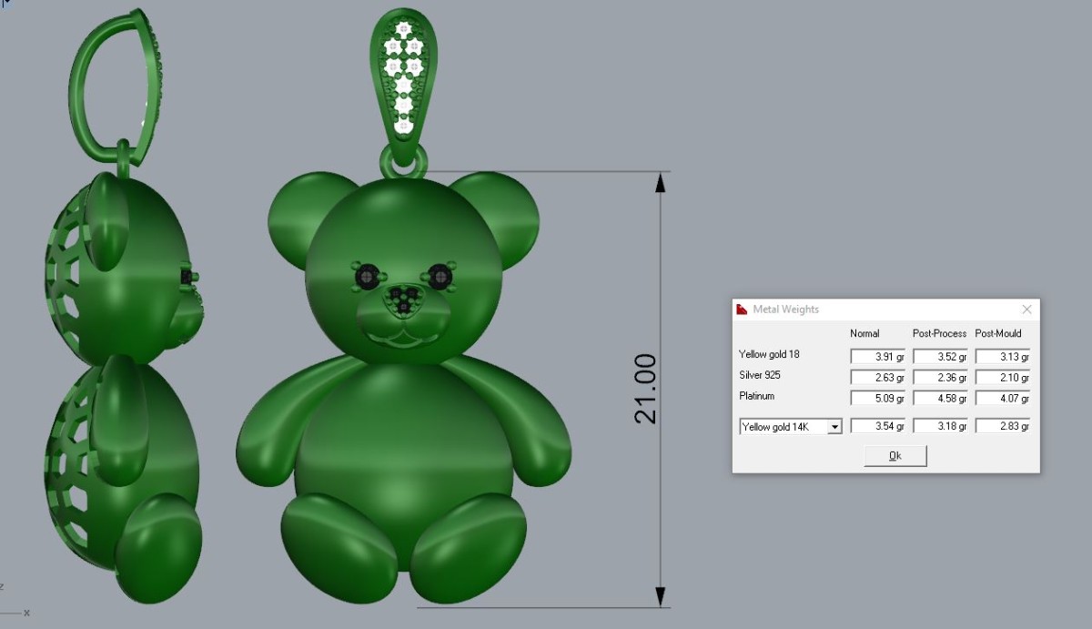Screen dimensions: 1092x629
Task: Focus the 14K Normal weight field 3.54 gr
Action: (x=877, y=426)
